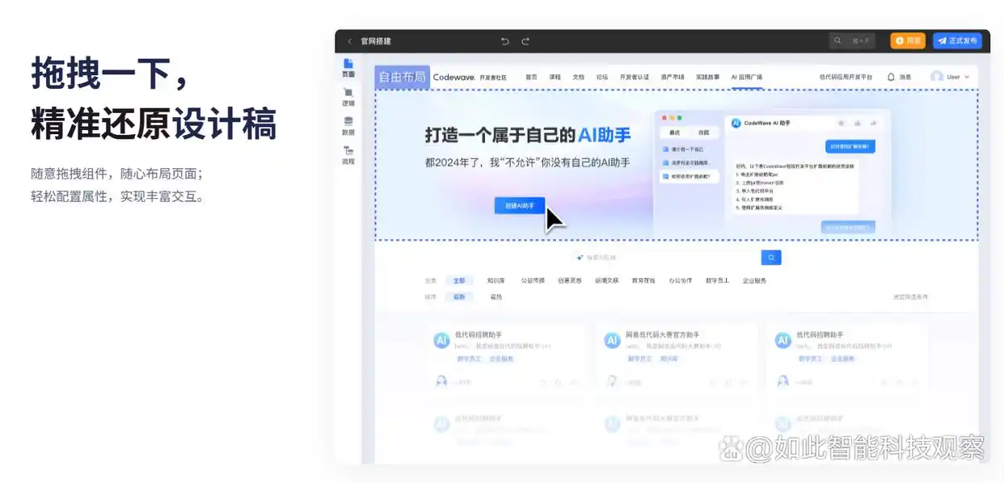This screenshot has height=483, width=1004.
Task: Click the undo icon in the top bar
Action: pyautogui.click(x=505, y=42)
